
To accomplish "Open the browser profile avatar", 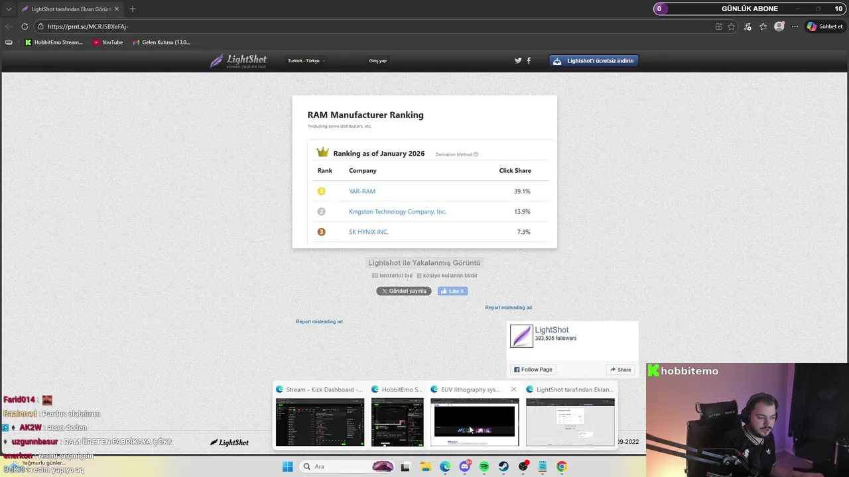I will 779,26.
